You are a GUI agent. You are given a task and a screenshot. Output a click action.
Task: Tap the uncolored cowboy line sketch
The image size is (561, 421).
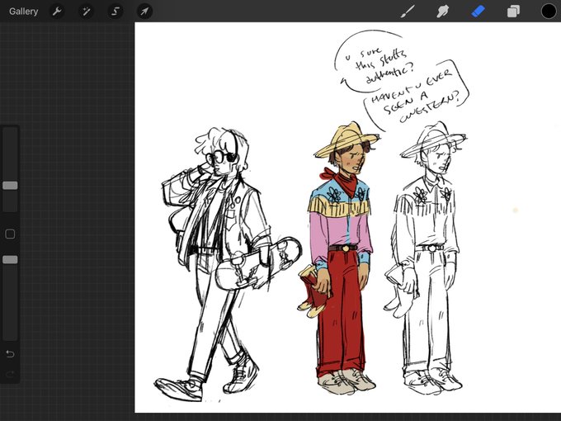(427, 258)
